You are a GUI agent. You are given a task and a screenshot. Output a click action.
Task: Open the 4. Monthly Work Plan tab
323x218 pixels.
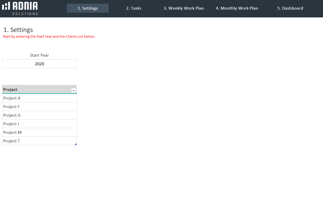[237, 8]
